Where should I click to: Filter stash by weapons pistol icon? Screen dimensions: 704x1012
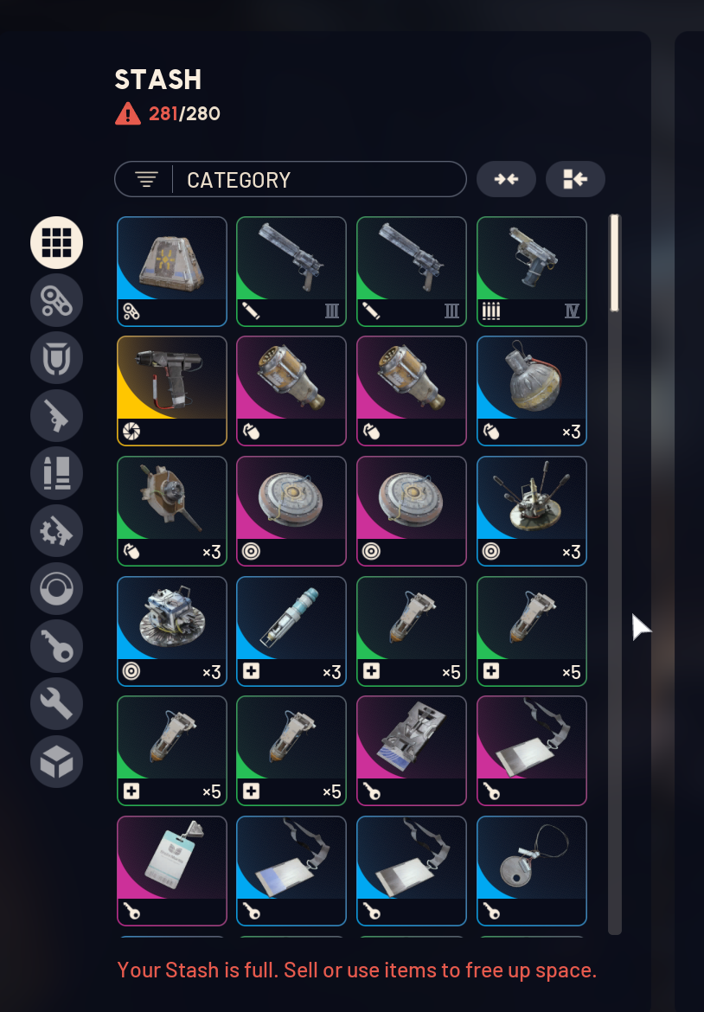57,416
